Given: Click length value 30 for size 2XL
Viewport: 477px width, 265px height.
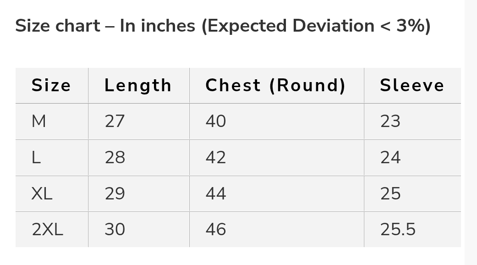Looking at the screenshot, I should pyautogui.click(x=115, y=230).
